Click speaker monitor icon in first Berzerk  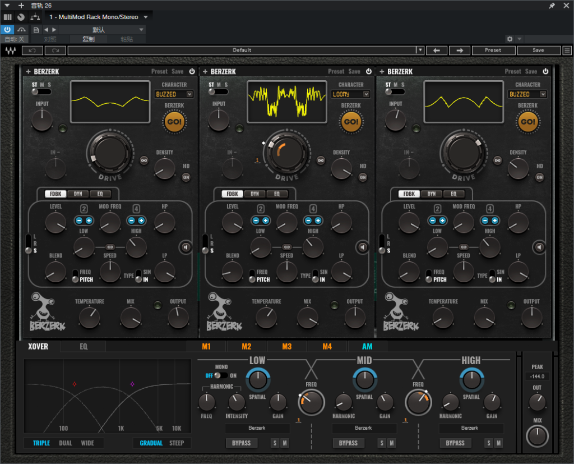coord(186,247)
